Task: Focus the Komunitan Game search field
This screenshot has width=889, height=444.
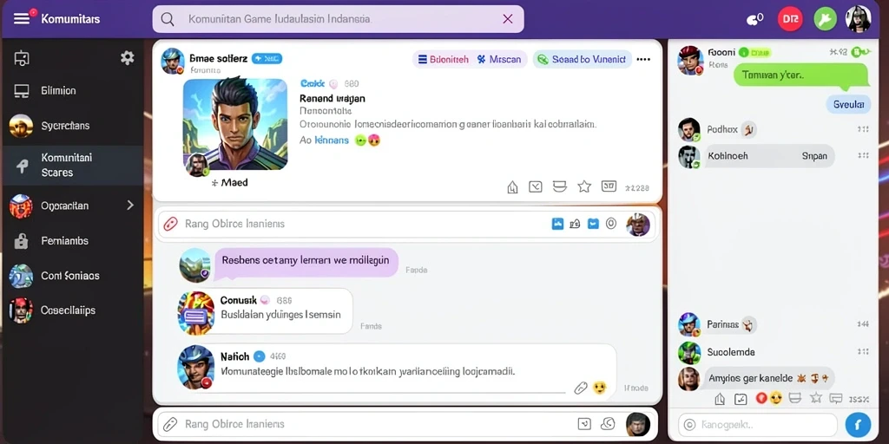Action: pyautogui.click(x=338, y=19)
